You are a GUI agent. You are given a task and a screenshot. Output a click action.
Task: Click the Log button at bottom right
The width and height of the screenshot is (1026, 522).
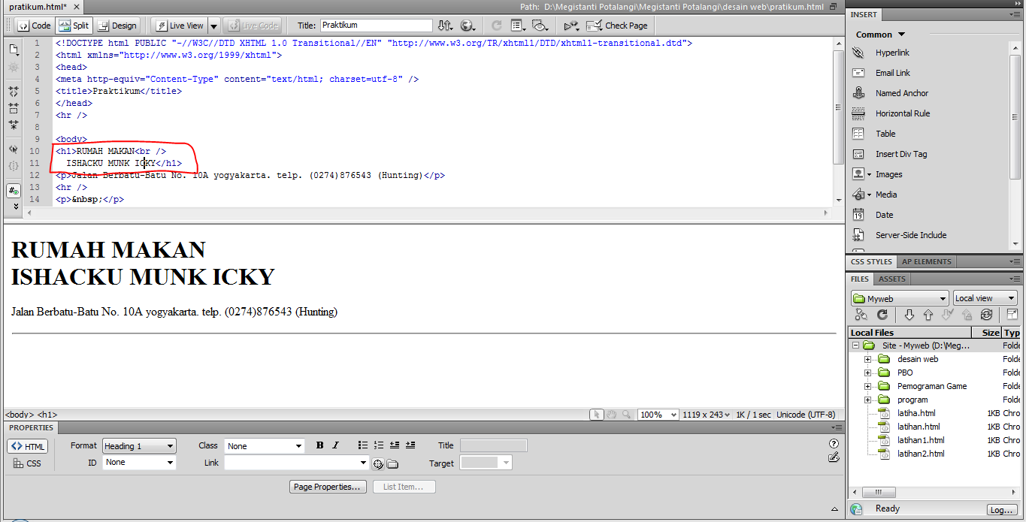(1003, 509)
